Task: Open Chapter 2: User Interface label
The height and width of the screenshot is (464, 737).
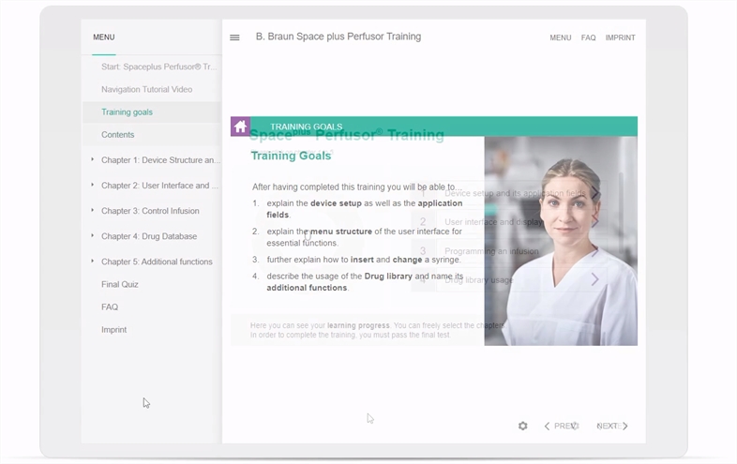Action: pyautogui.click(x=159, y=186)
